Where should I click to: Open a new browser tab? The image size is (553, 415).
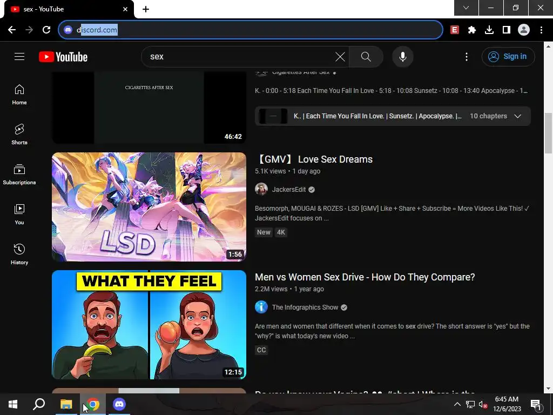tap(146, 9)
